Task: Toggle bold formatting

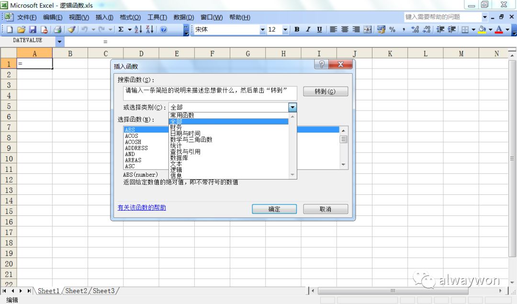Action: click(x=297, y=29)
